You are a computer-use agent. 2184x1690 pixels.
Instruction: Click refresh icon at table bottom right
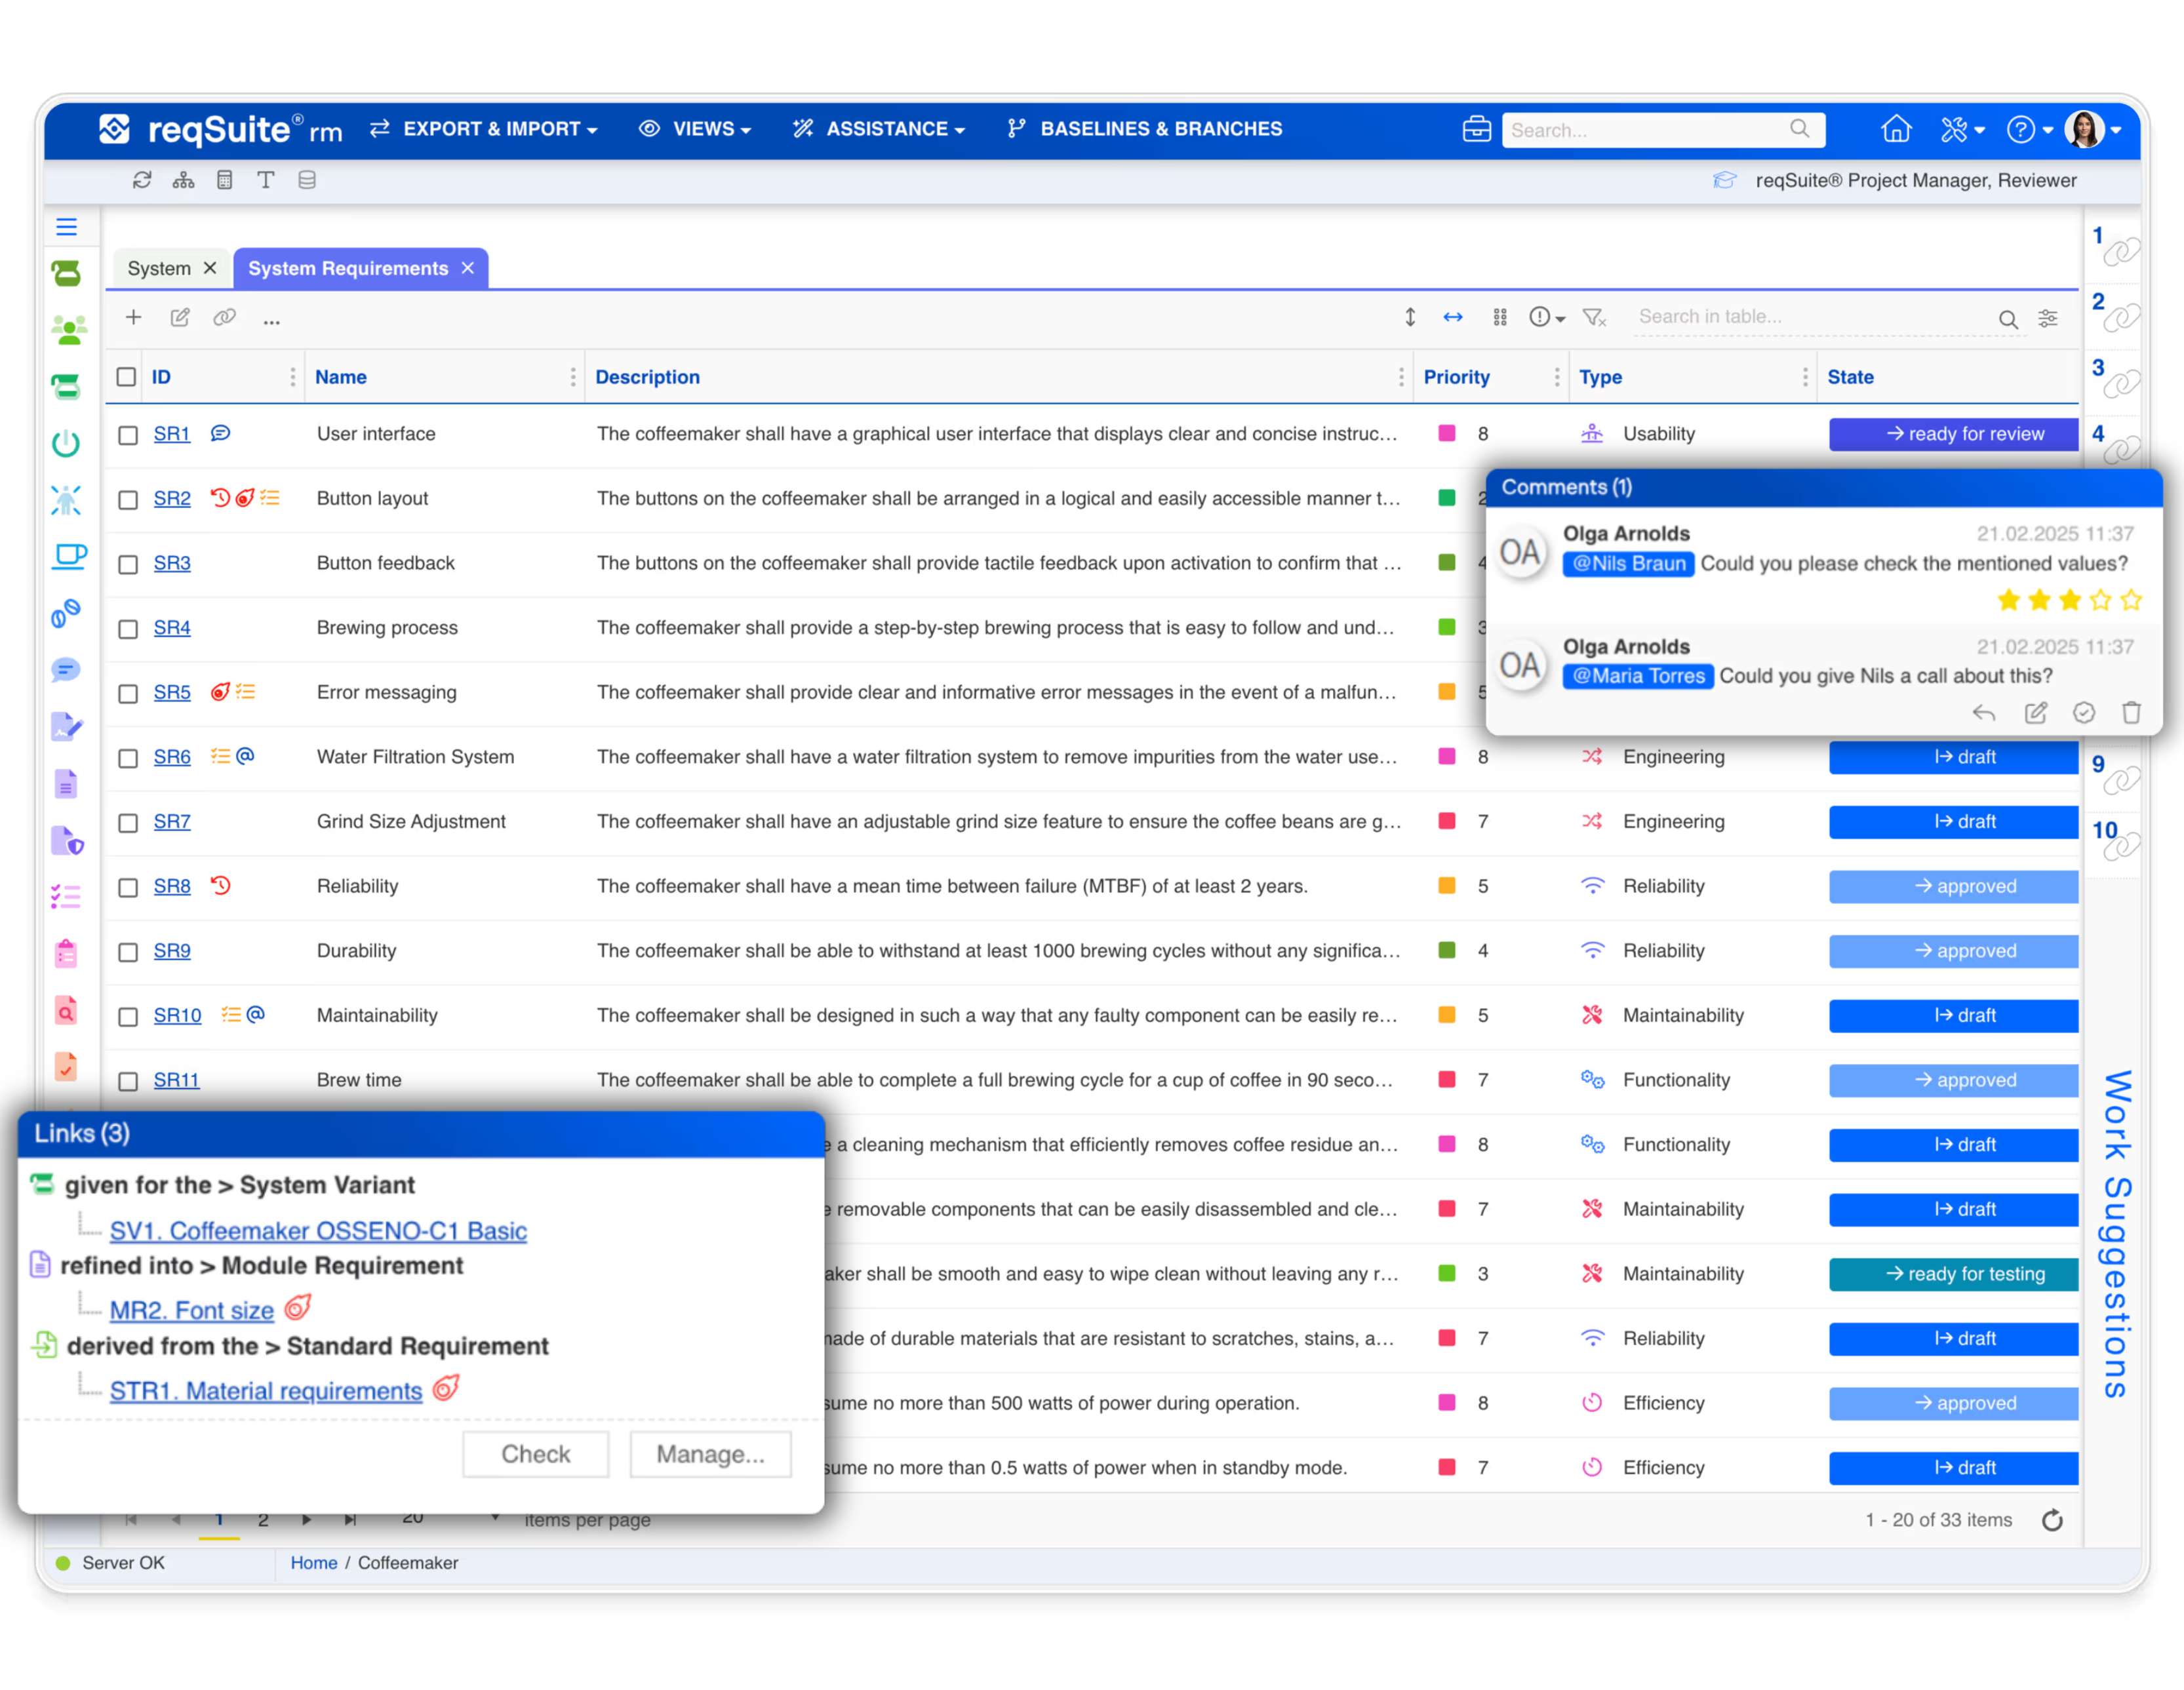(x=2052, y=1520)
